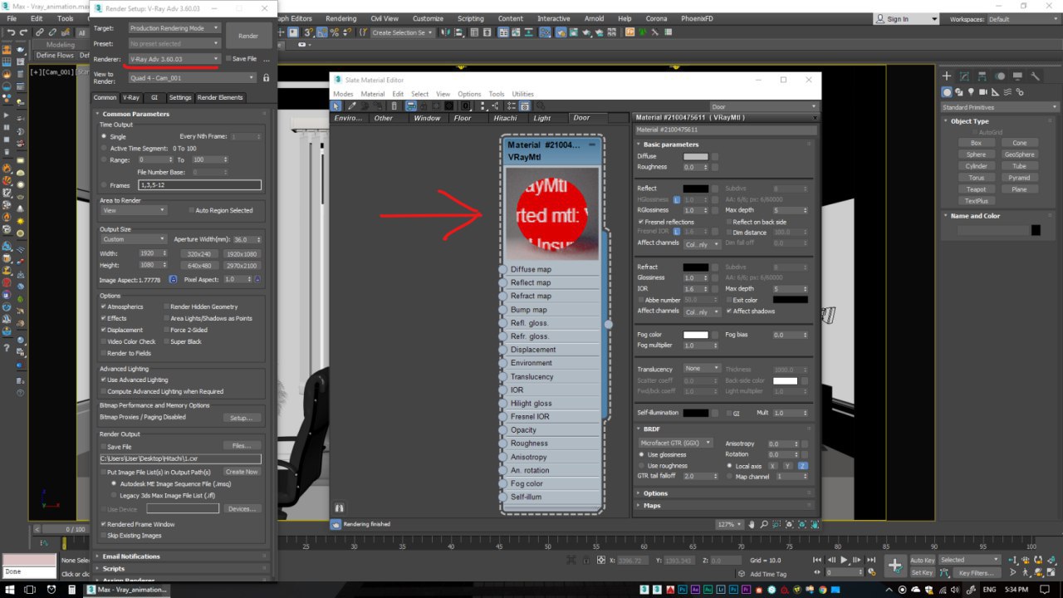Click the Render button
Image resolution: width=1063 pixels, height=598 pixels.
click(x=248, y=36)
